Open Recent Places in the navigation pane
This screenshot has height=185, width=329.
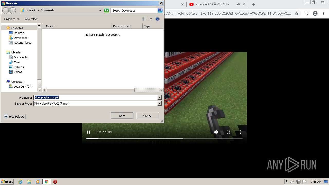[22, 43]
